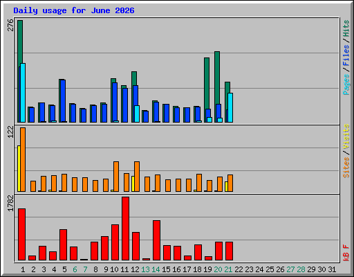Viewport: 354px width, 277px height.
Task: Click green weekend day 7 on the x-axis
Action: [x=85, y=269]
